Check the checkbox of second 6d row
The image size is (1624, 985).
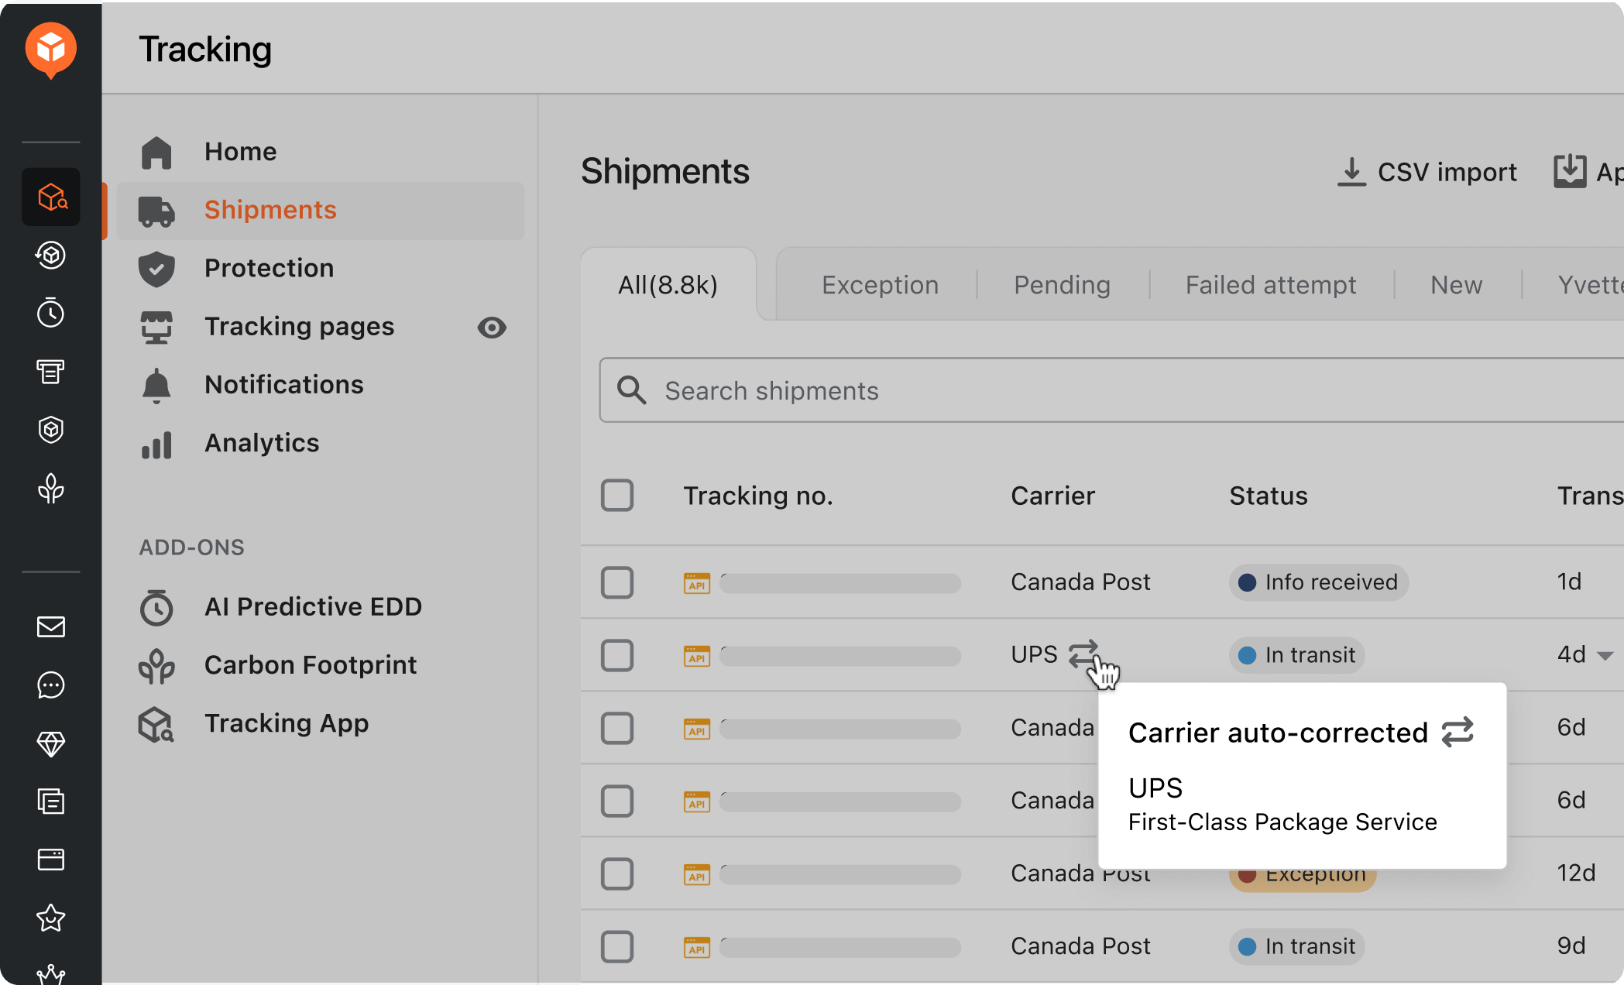point(617,801)
